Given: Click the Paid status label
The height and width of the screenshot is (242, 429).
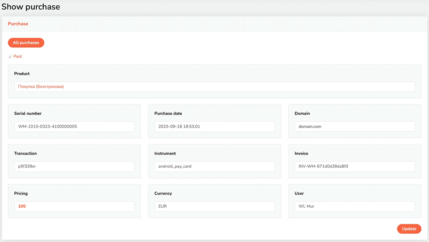Looking at the screenshot, I should click(18, 56).
